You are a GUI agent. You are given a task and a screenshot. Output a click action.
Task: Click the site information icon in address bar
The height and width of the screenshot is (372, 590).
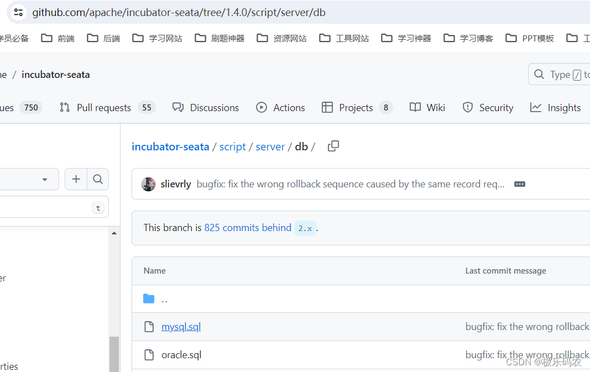18,12
